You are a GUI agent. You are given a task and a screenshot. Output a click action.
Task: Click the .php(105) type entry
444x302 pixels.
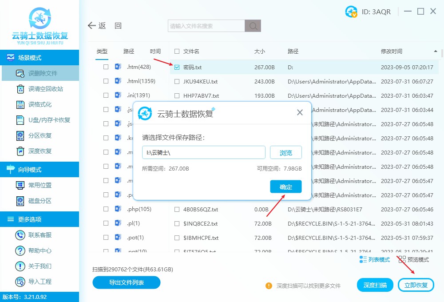(139, 209)
